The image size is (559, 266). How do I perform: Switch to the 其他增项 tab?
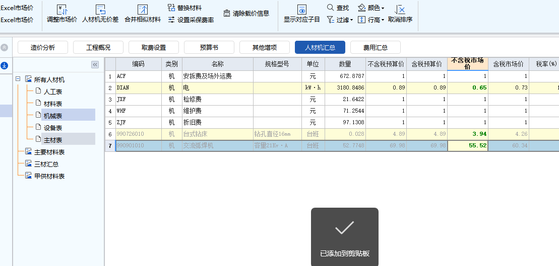point(265,47)
